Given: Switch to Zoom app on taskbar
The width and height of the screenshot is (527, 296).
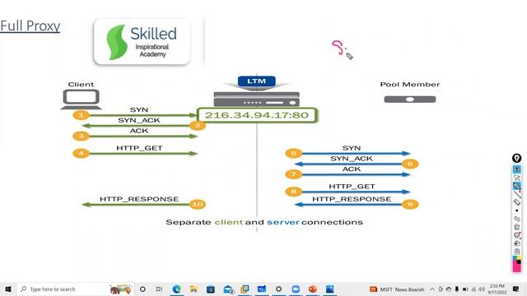Looking at the screenshot, I should (x=296, y=289).
